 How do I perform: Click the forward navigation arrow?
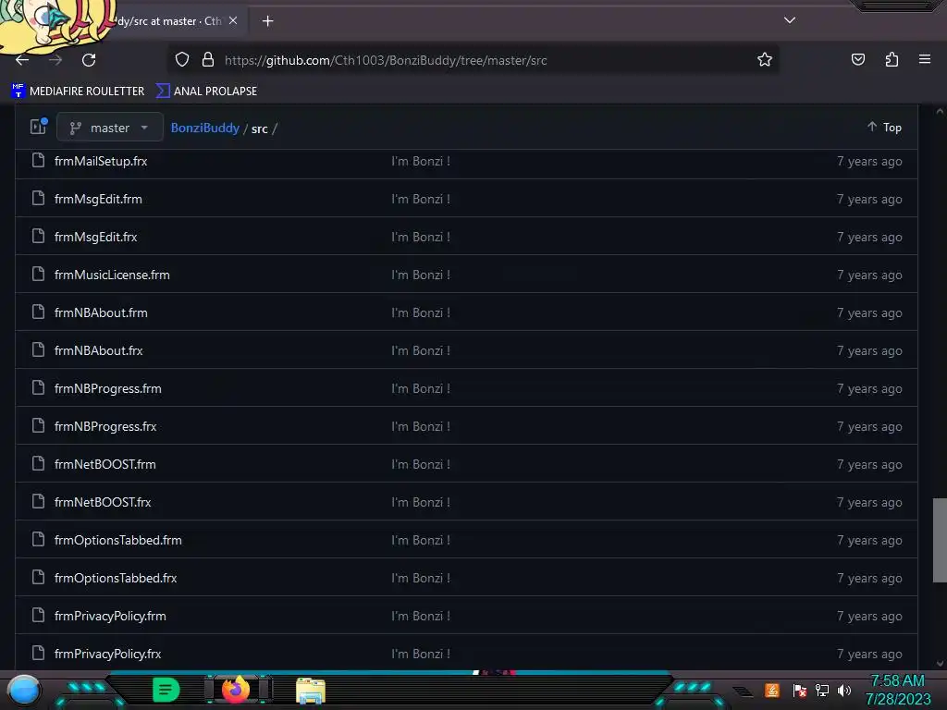55,60
